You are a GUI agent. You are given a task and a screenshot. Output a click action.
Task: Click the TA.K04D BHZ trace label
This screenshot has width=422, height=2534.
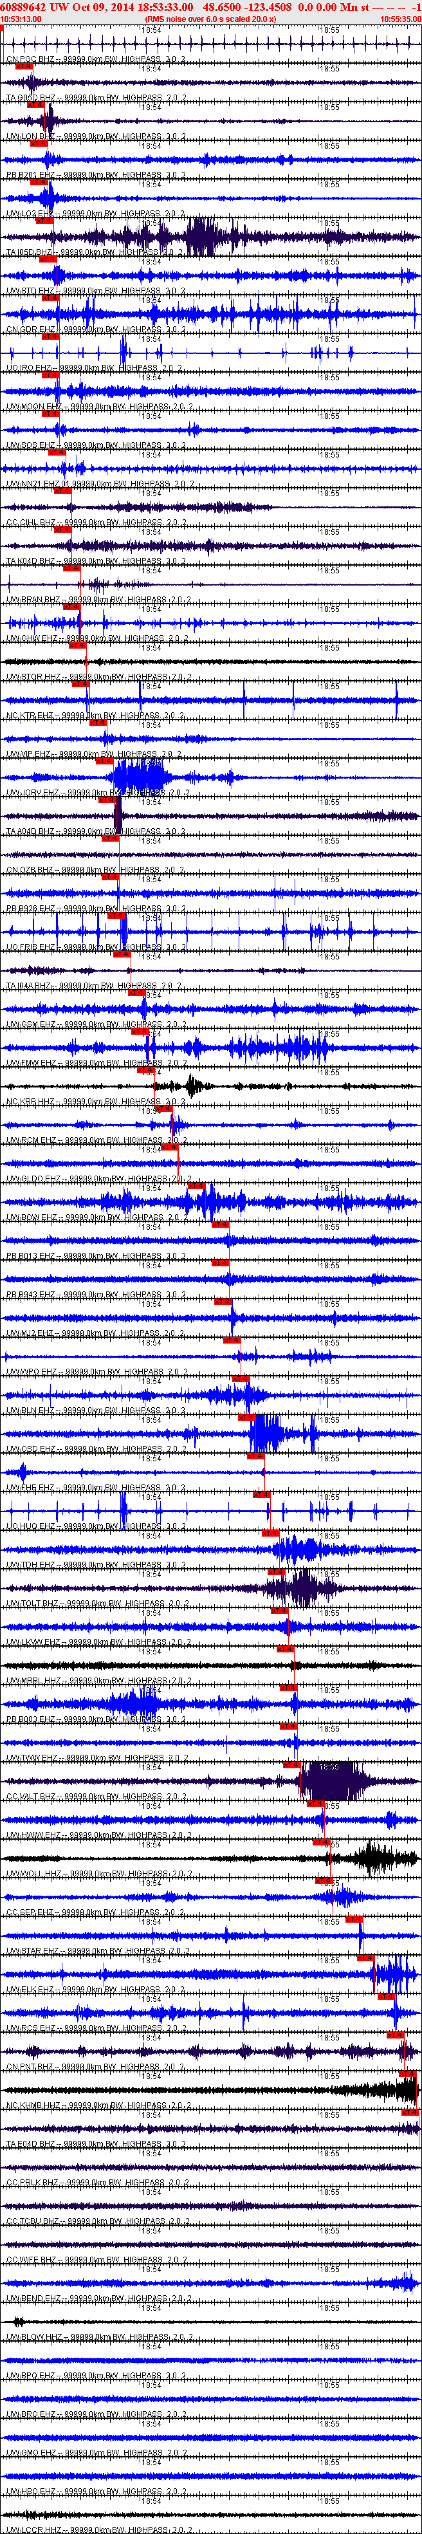click(96, 562)
